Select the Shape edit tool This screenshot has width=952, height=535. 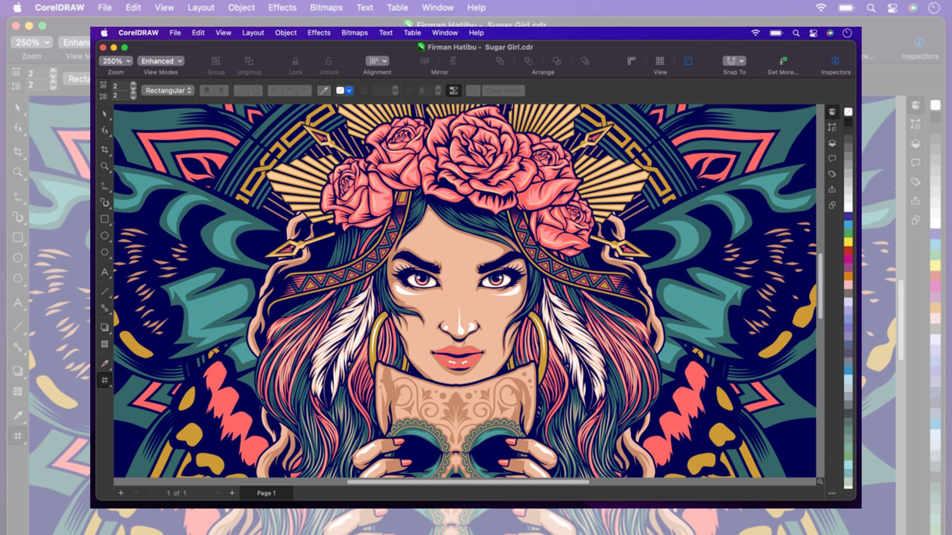tap(105, 131)
